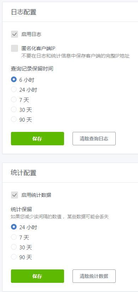
Task: Choose 7 天 under 查询记录保留时间
Action: point(14,100)
